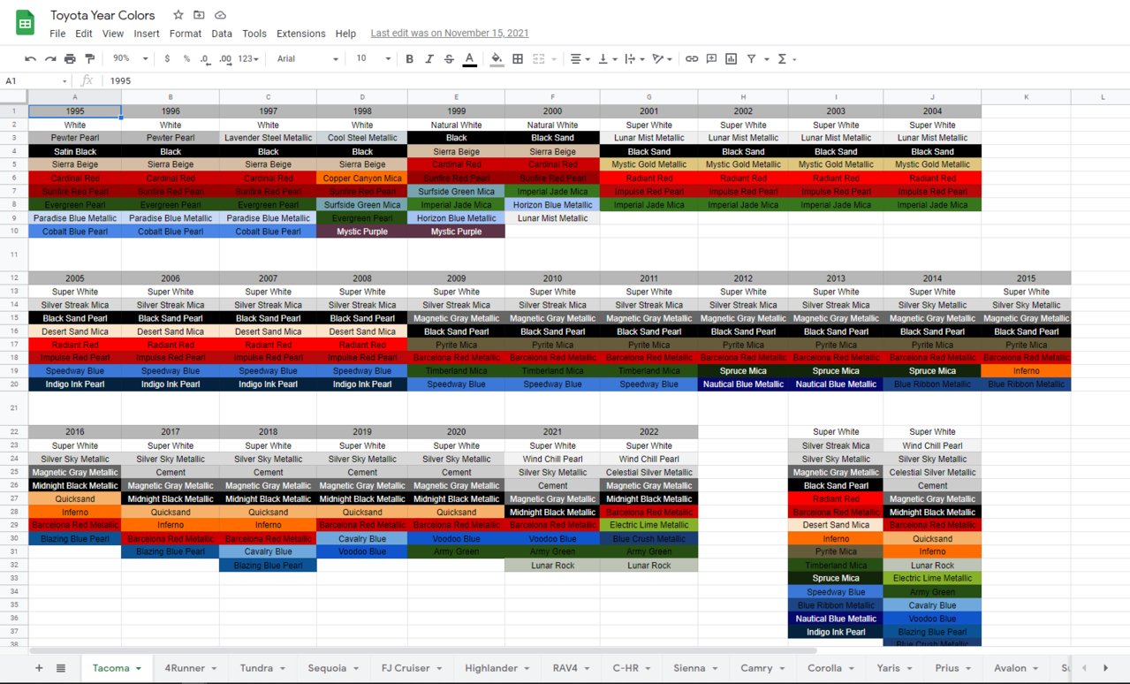Open the functions sigma menu
1130x684 pixels.
tap(782, 58)
